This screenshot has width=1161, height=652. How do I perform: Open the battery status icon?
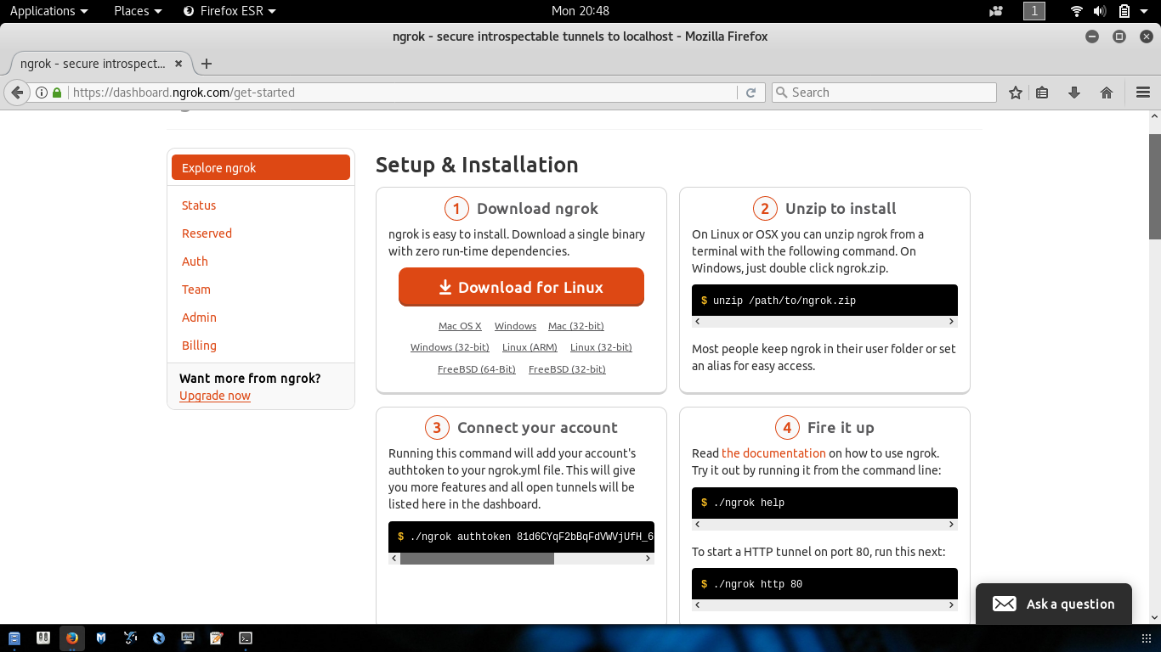point(1124,11)
